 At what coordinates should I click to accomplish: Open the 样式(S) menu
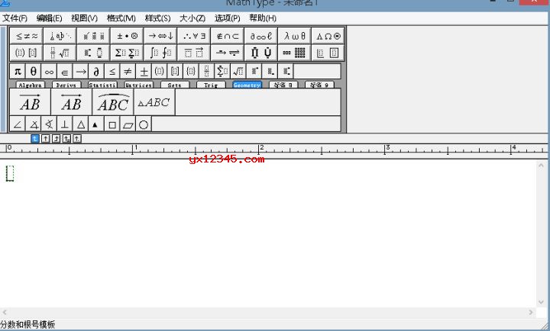(158, 18)
